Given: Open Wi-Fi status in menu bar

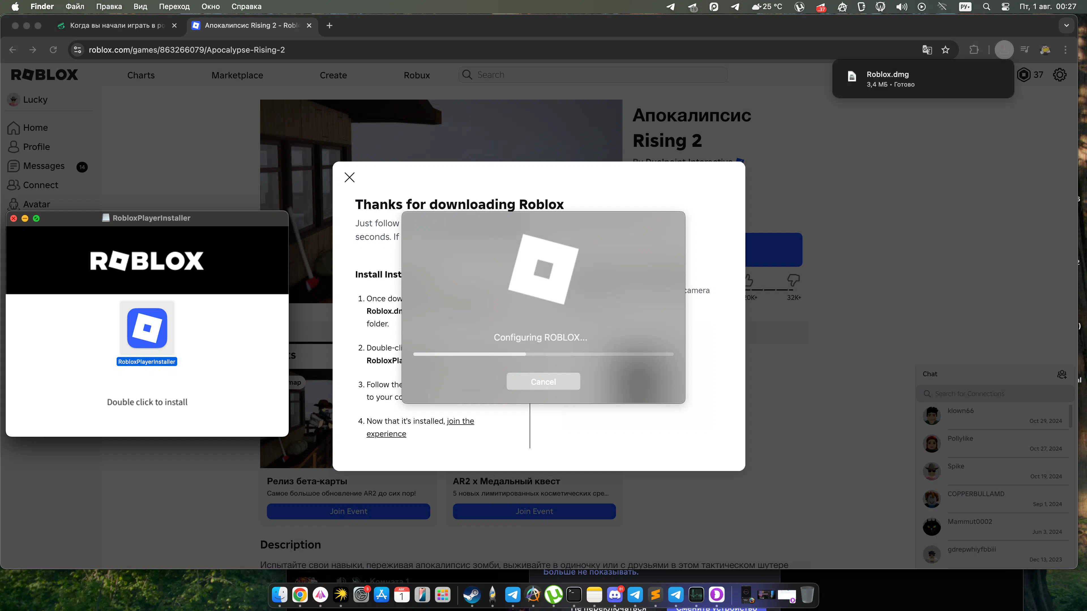Looking at the screenshot, I should coord(942,6).
